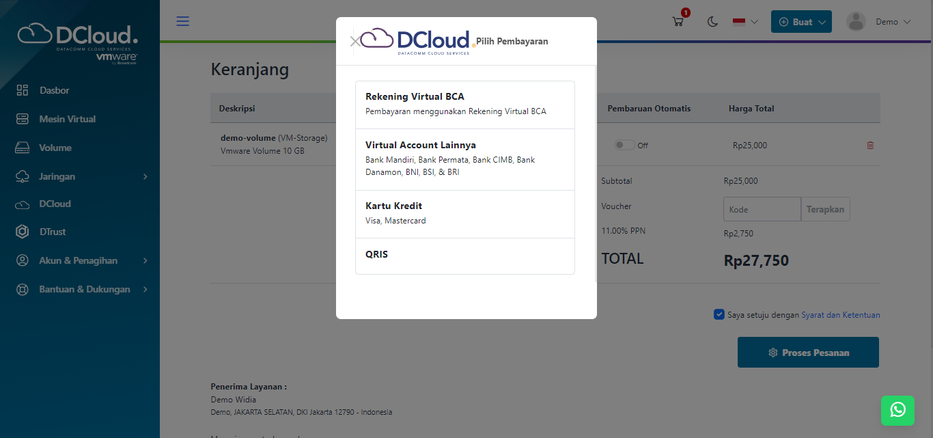The width and height of the screenshot is (933, 438).
Task: Close the payment selection dialog
Action: (354, 42)
